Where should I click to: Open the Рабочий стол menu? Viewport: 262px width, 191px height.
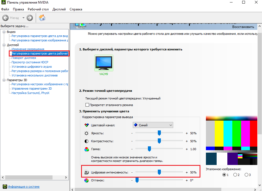(38, 9)
